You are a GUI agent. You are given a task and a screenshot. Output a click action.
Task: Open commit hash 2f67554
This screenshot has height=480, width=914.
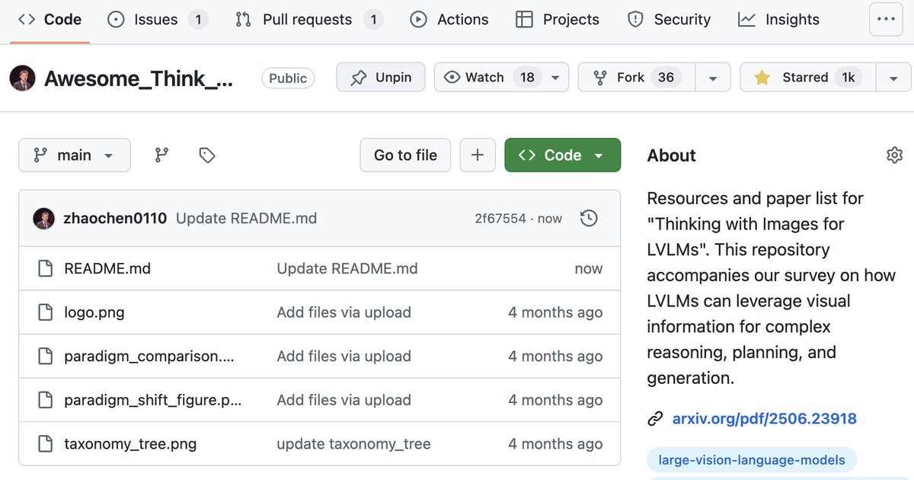[500, 219]
